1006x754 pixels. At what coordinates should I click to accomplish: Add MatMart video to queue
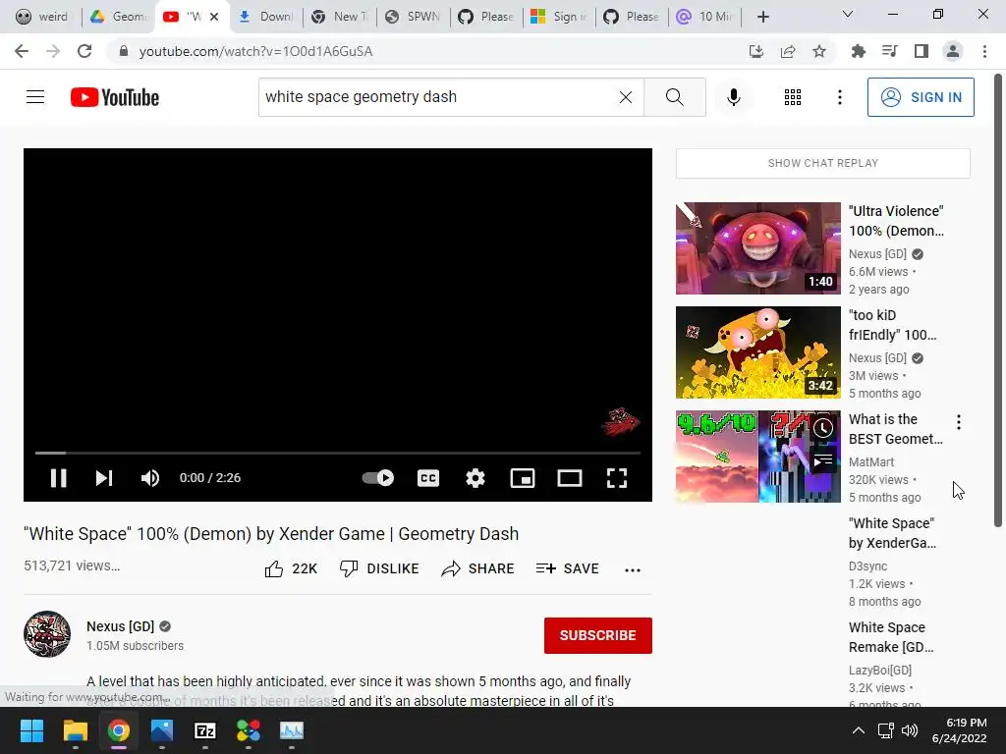pyautogui.click(x=823, y=460)
